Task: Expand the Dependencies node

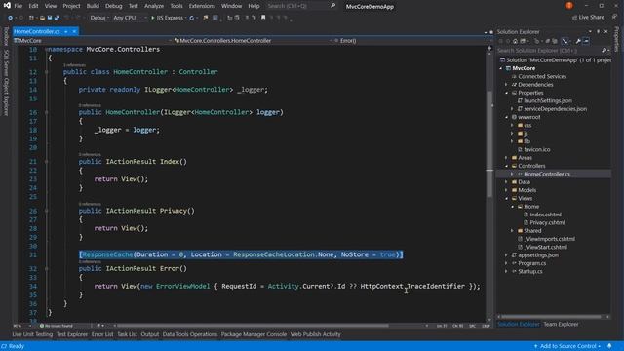Action: pos(506,85)
